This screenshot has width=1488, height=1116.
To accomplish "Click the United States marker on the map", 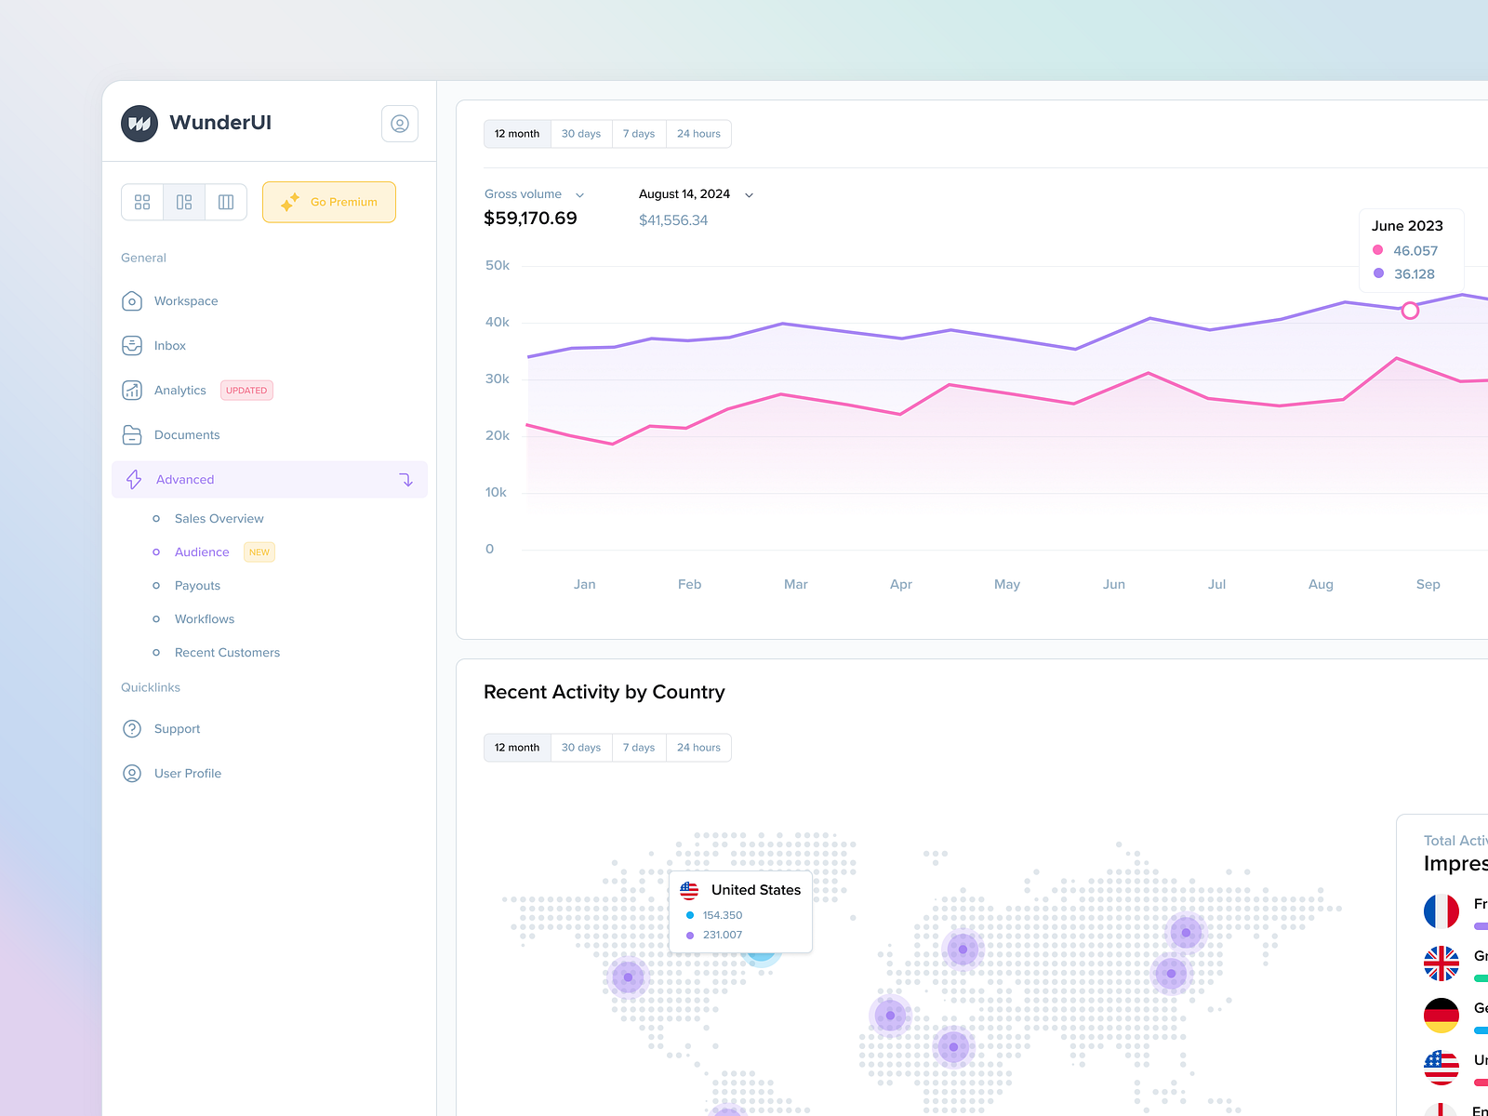I will tap(761, 954).
